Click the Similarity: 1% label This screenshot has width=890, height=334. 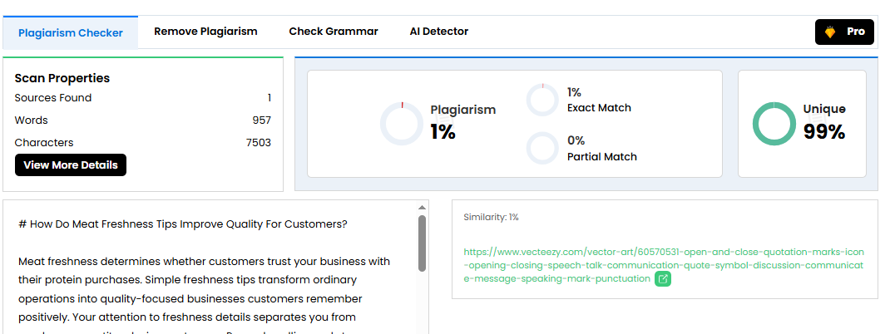pyautogui.click(x=491, y=218)
